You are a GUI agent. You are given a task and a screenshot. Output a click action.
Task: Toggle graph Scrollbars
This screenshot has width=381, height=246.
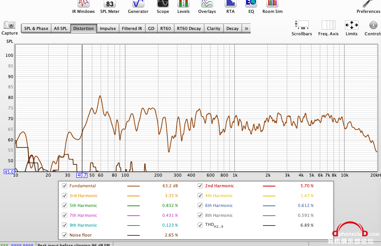click(x=302, y=28)
